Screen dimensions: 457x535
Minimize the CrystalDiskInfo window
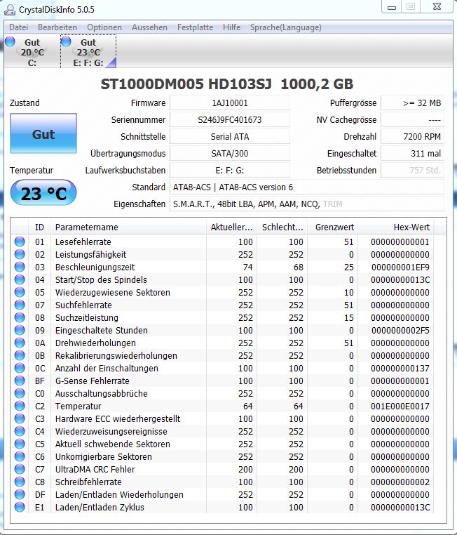pos(392,7)
